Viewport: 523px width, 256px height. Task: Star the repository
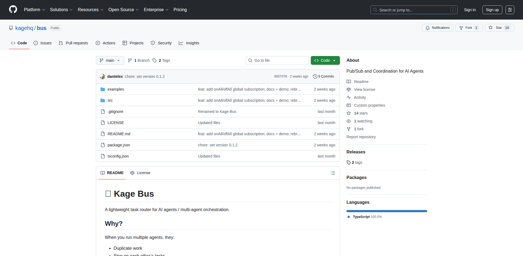tap(499, 28)
